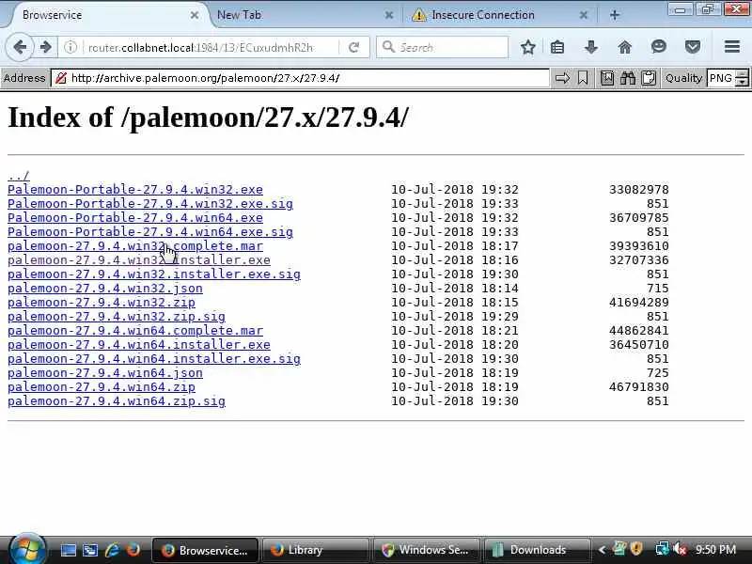Image resolution: width=752 pixels, height=564 pixels.
Task: Increase Quality with the stepper up arrow
Action: click(742, 74)
